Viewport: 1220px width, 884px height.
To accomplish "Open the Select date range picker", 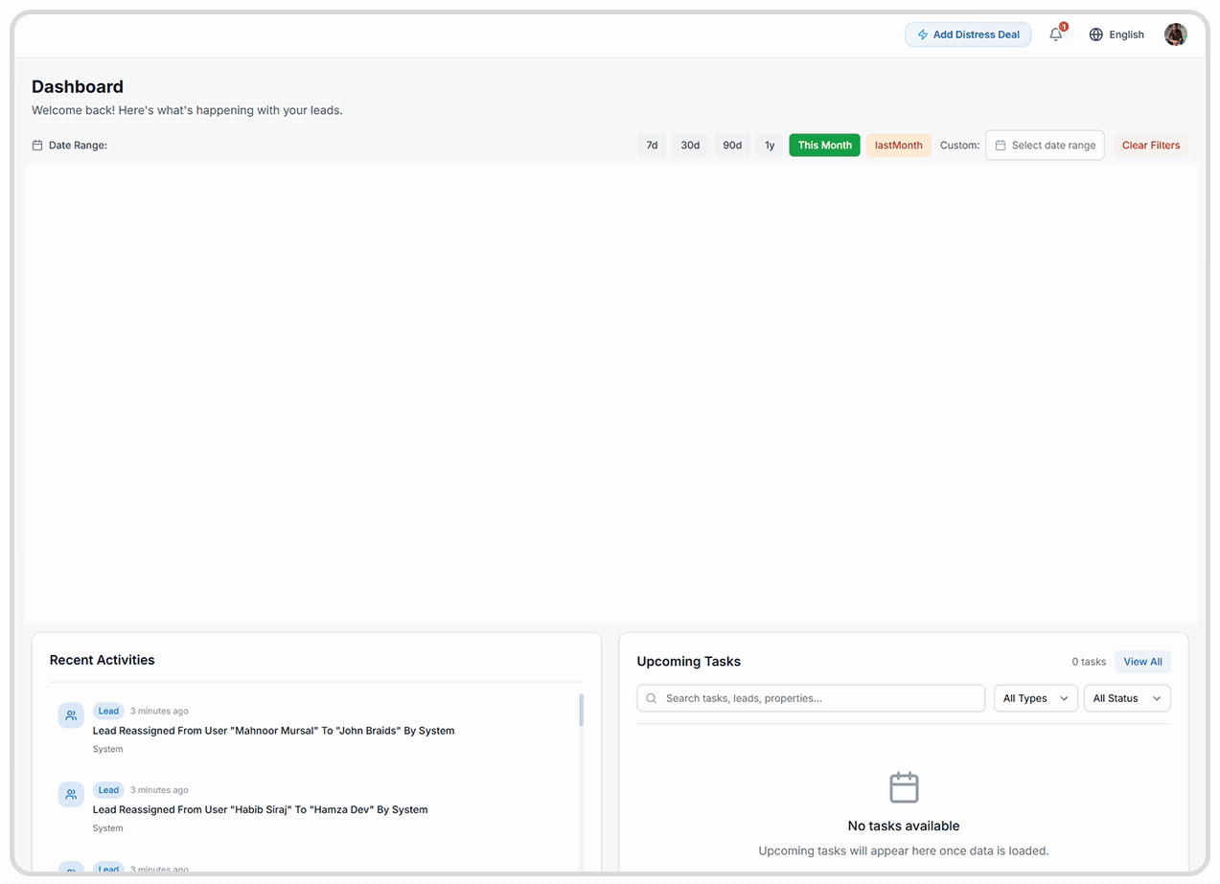I will (1045, 146).
